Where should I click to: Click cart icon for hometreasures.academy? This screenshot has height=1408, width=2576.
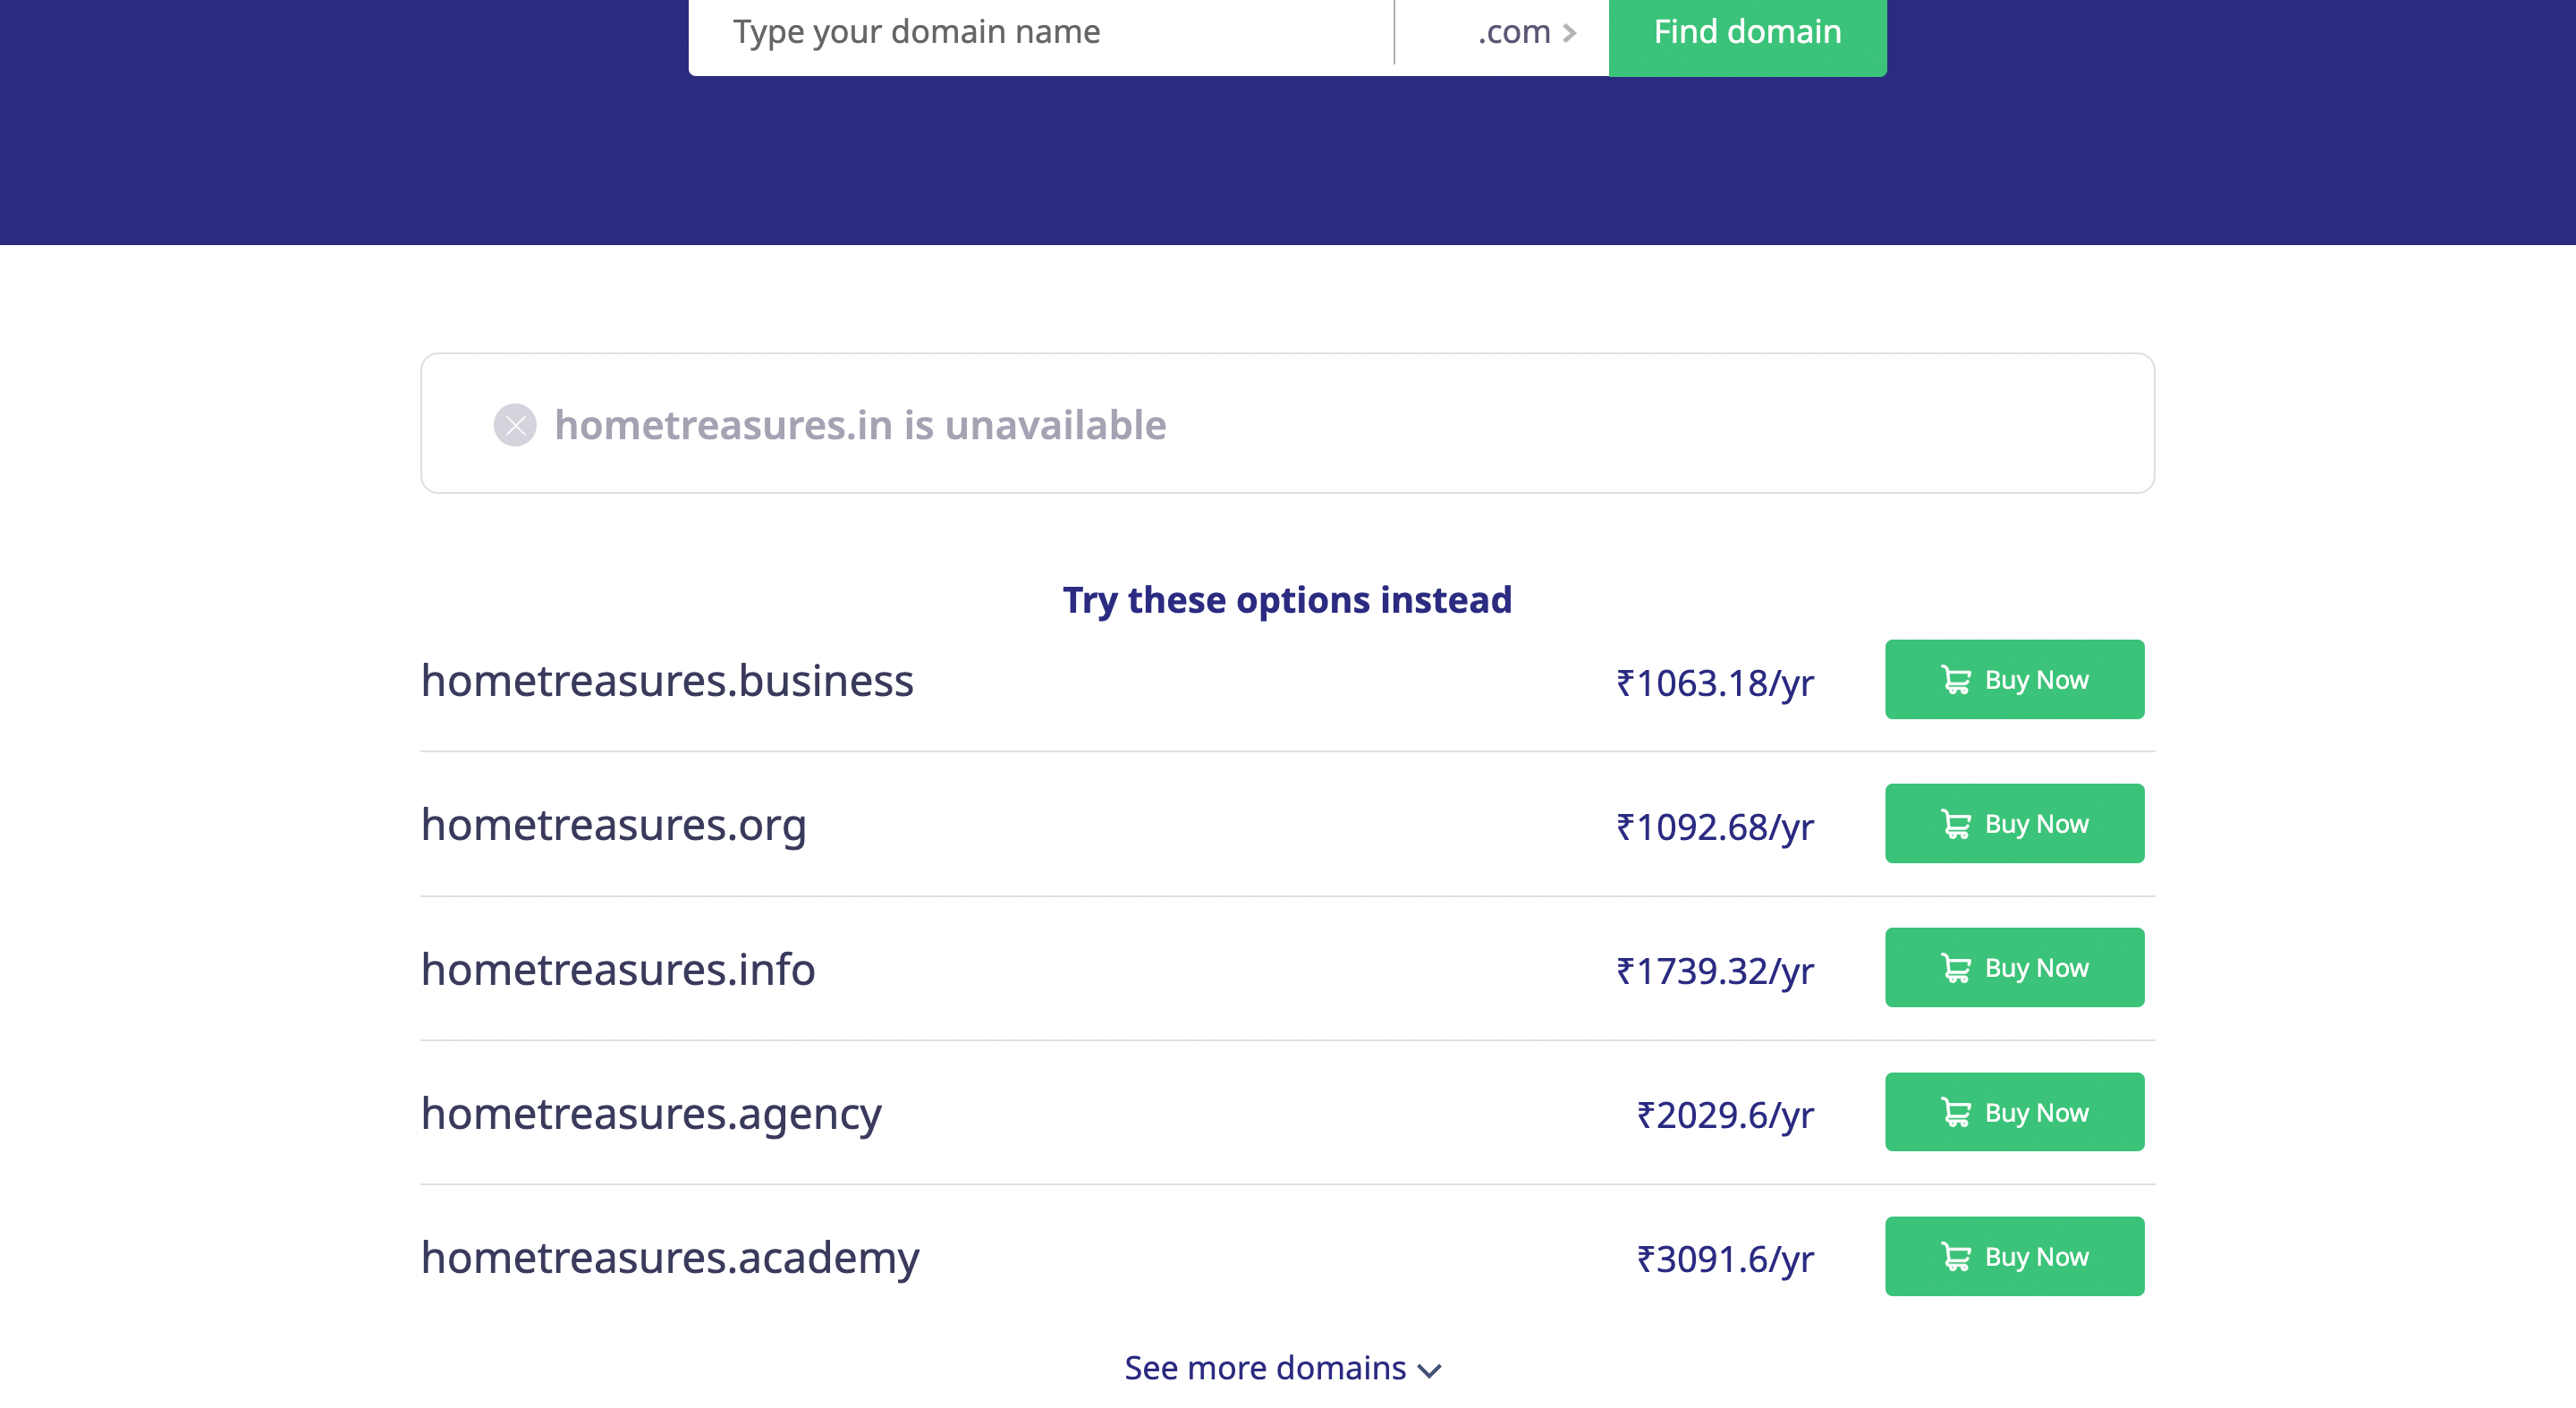pos(1955,1256)
